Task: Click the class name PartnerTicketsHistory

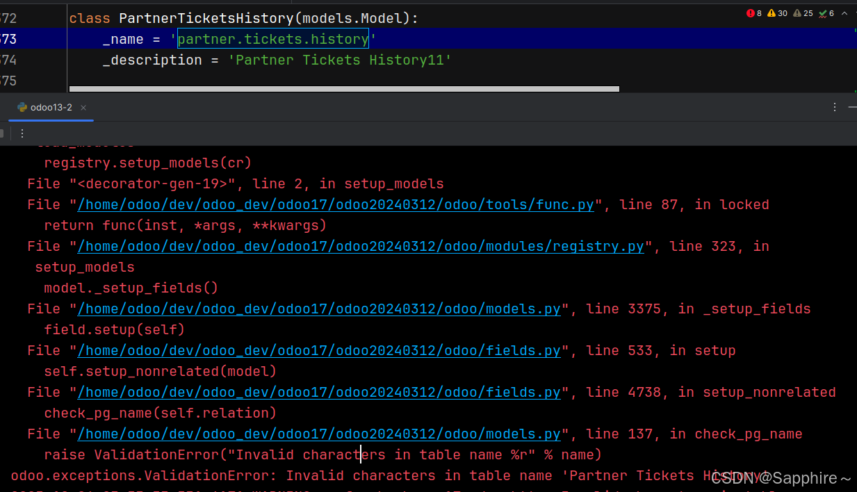Action: pos(206,19)
